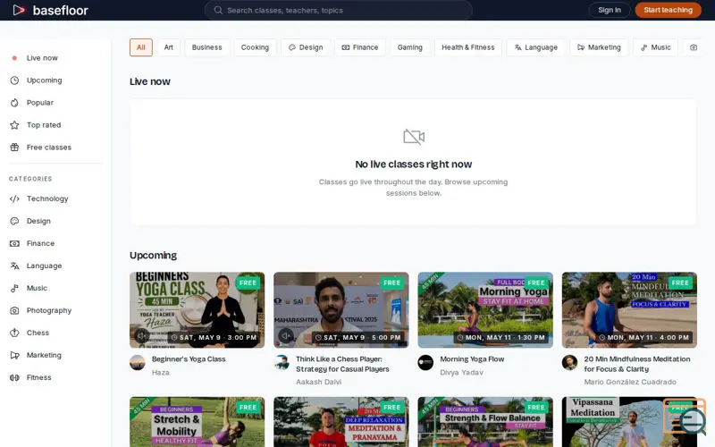This screenshot has width=715, height=447.
Task: Mute icon on Chess Player class thumbnail
Action: point(286,336)
